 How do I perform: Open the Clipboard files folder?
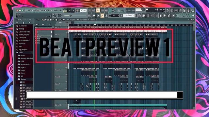pos(23,32)
